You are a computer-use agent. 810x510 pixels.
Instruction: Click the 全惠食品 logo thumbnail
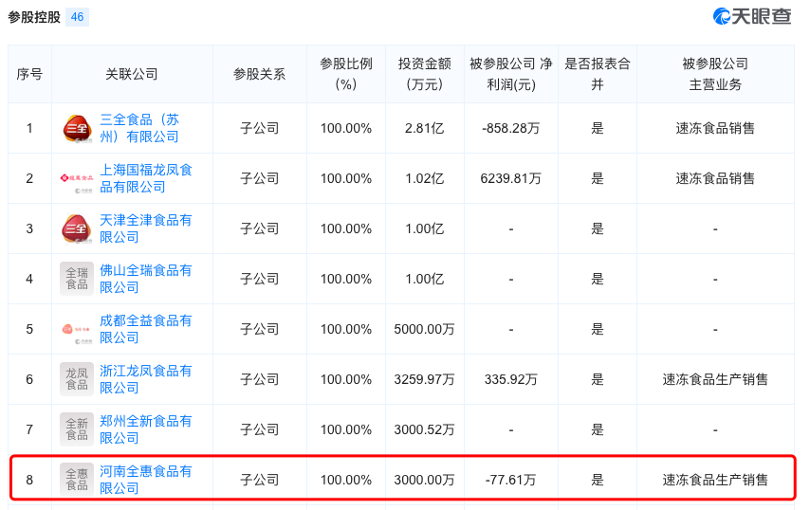click(77, 480)
